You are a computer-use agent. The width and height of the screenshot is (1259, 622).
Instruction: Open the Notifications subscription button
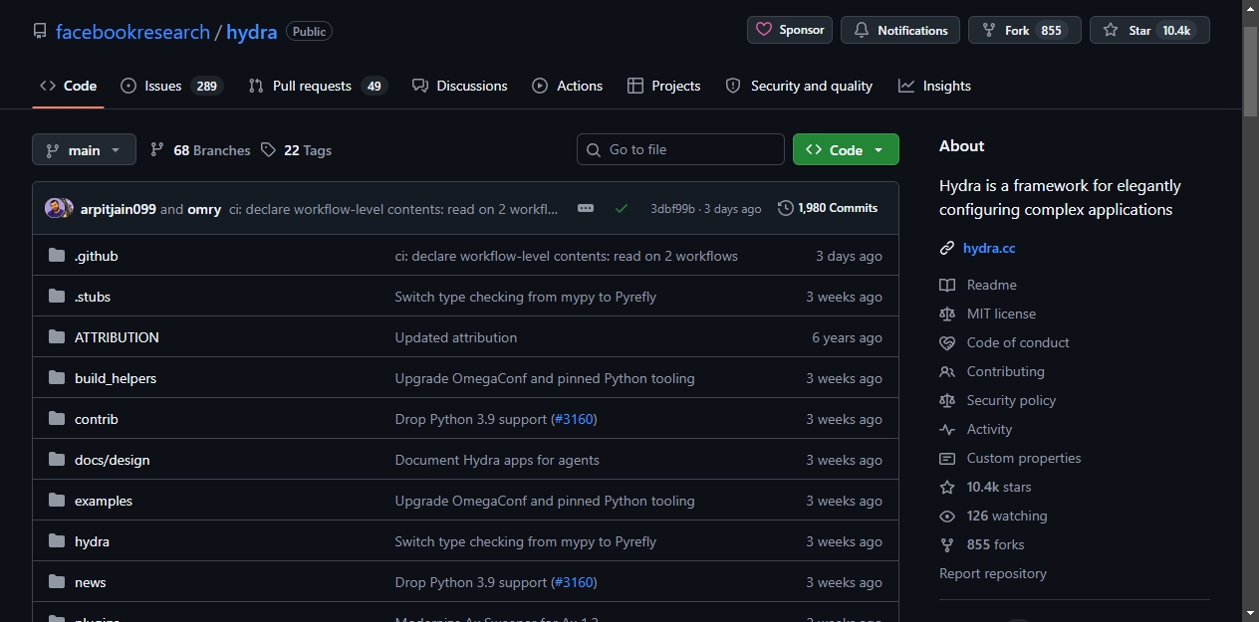point(900,30)
